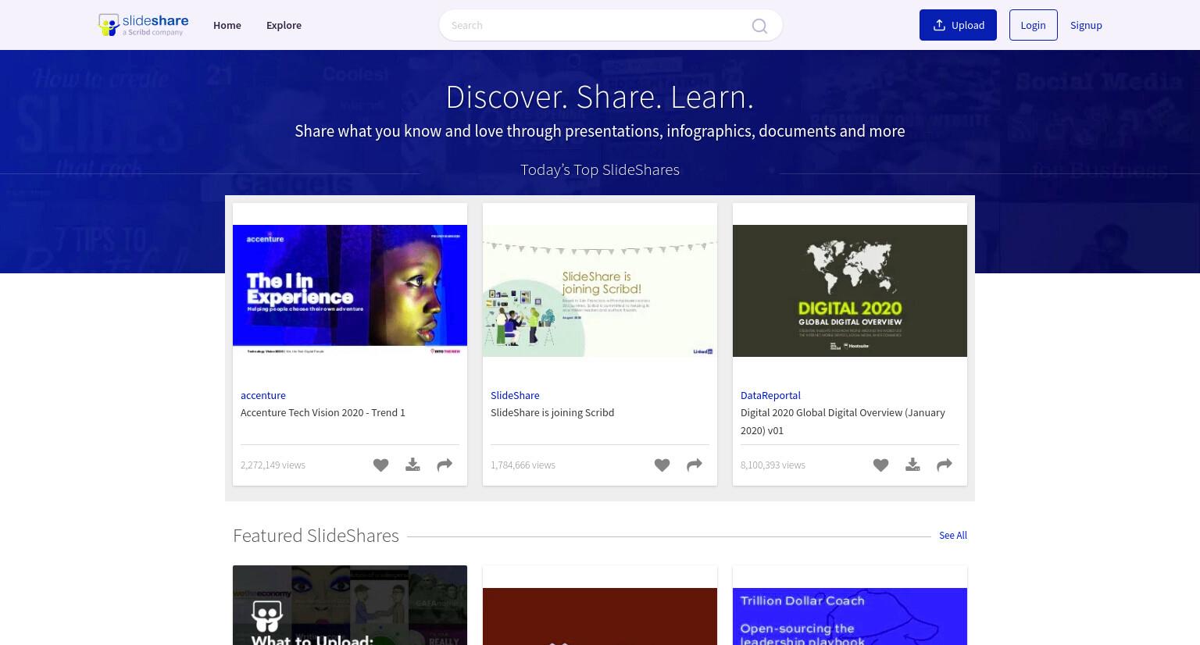Screen dimensions: 1200x645
Task: Click the Featured SlideShares heading
Action: [316, 535]
